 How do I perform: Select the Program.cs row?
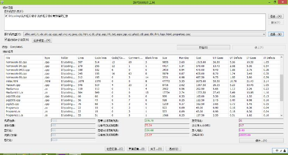click(142, 108)
